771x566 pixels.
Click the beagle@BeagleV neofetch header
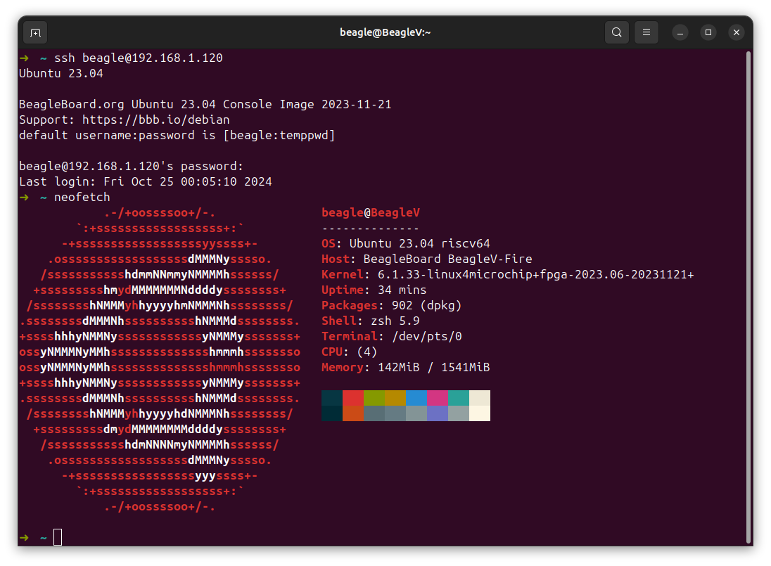pyautogui.click(x=371, y=213)
